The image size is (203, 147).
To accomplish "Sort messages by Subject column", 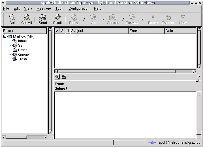I will click(99, 31).
